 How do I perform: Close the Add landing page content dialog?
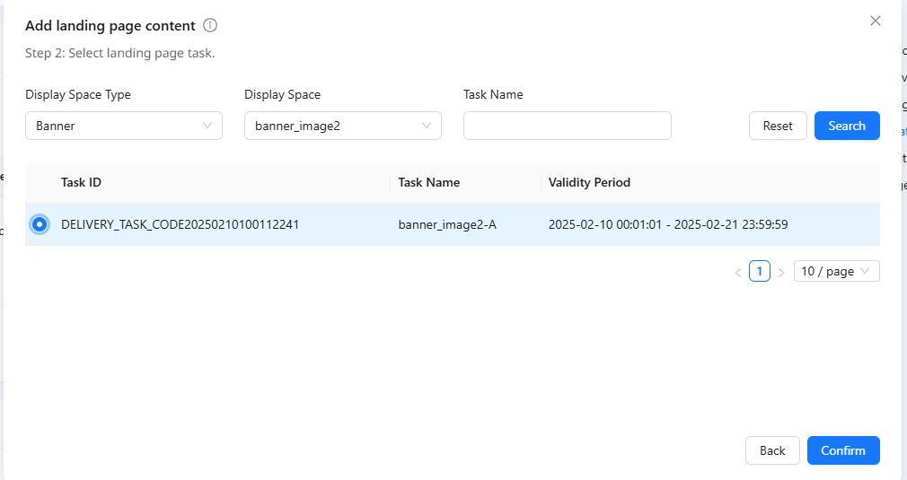click(876, 21)
